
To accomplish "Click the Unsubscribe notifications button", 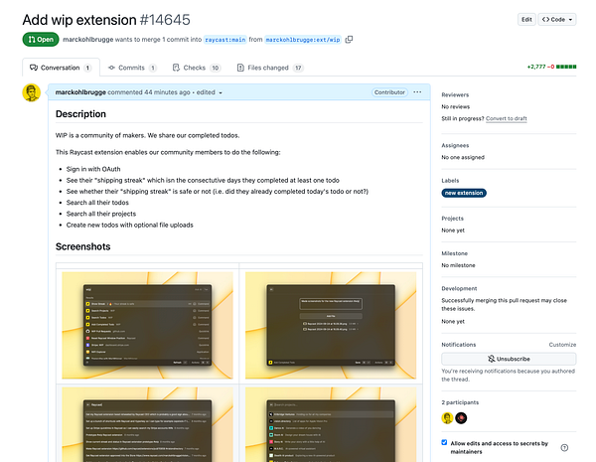I will point(509,359).
